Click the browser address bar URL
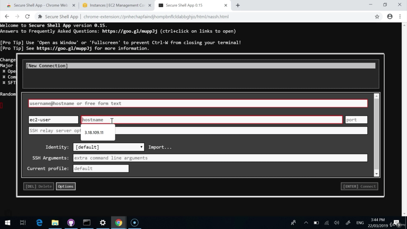407x229 pixels. coord(156,17)
